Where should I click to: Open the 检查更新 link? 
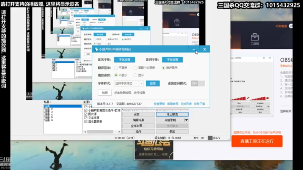[159, 104]
